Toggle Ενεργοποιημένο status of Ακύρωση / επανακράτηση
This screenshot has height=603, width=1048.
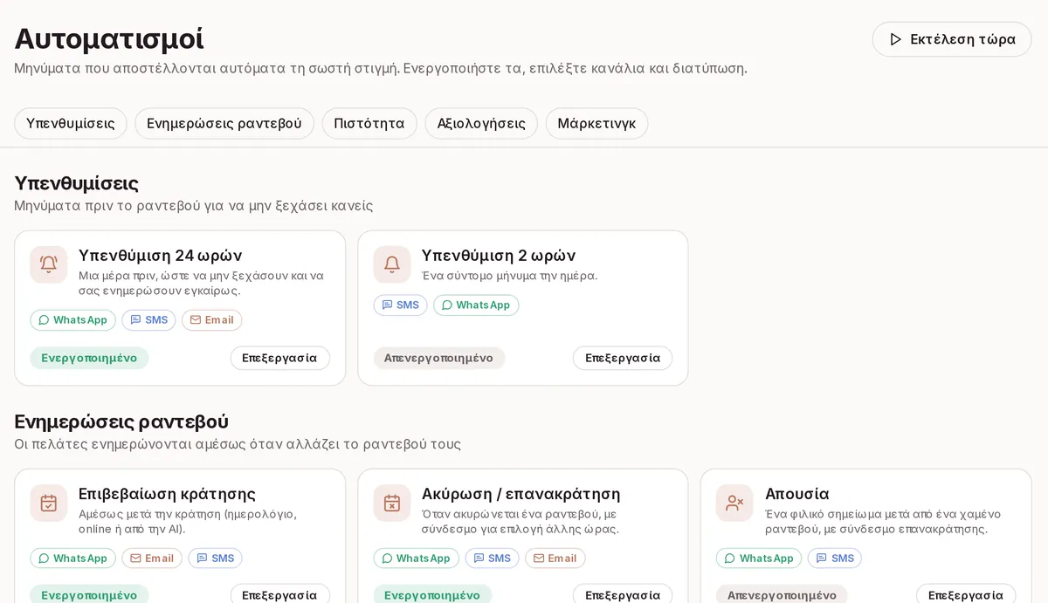click(432, 594)
